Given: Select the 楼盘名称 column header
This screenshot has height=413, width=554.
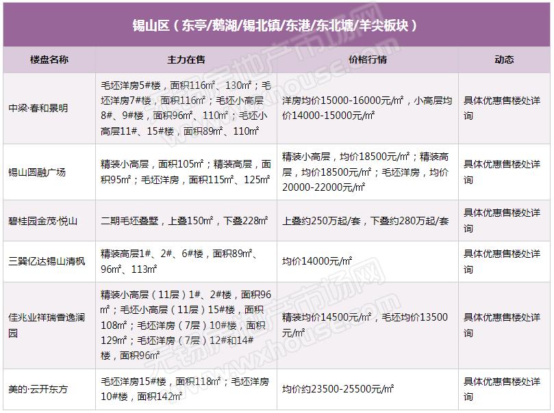Looking at the screenshot, I should tap(49, 60).
